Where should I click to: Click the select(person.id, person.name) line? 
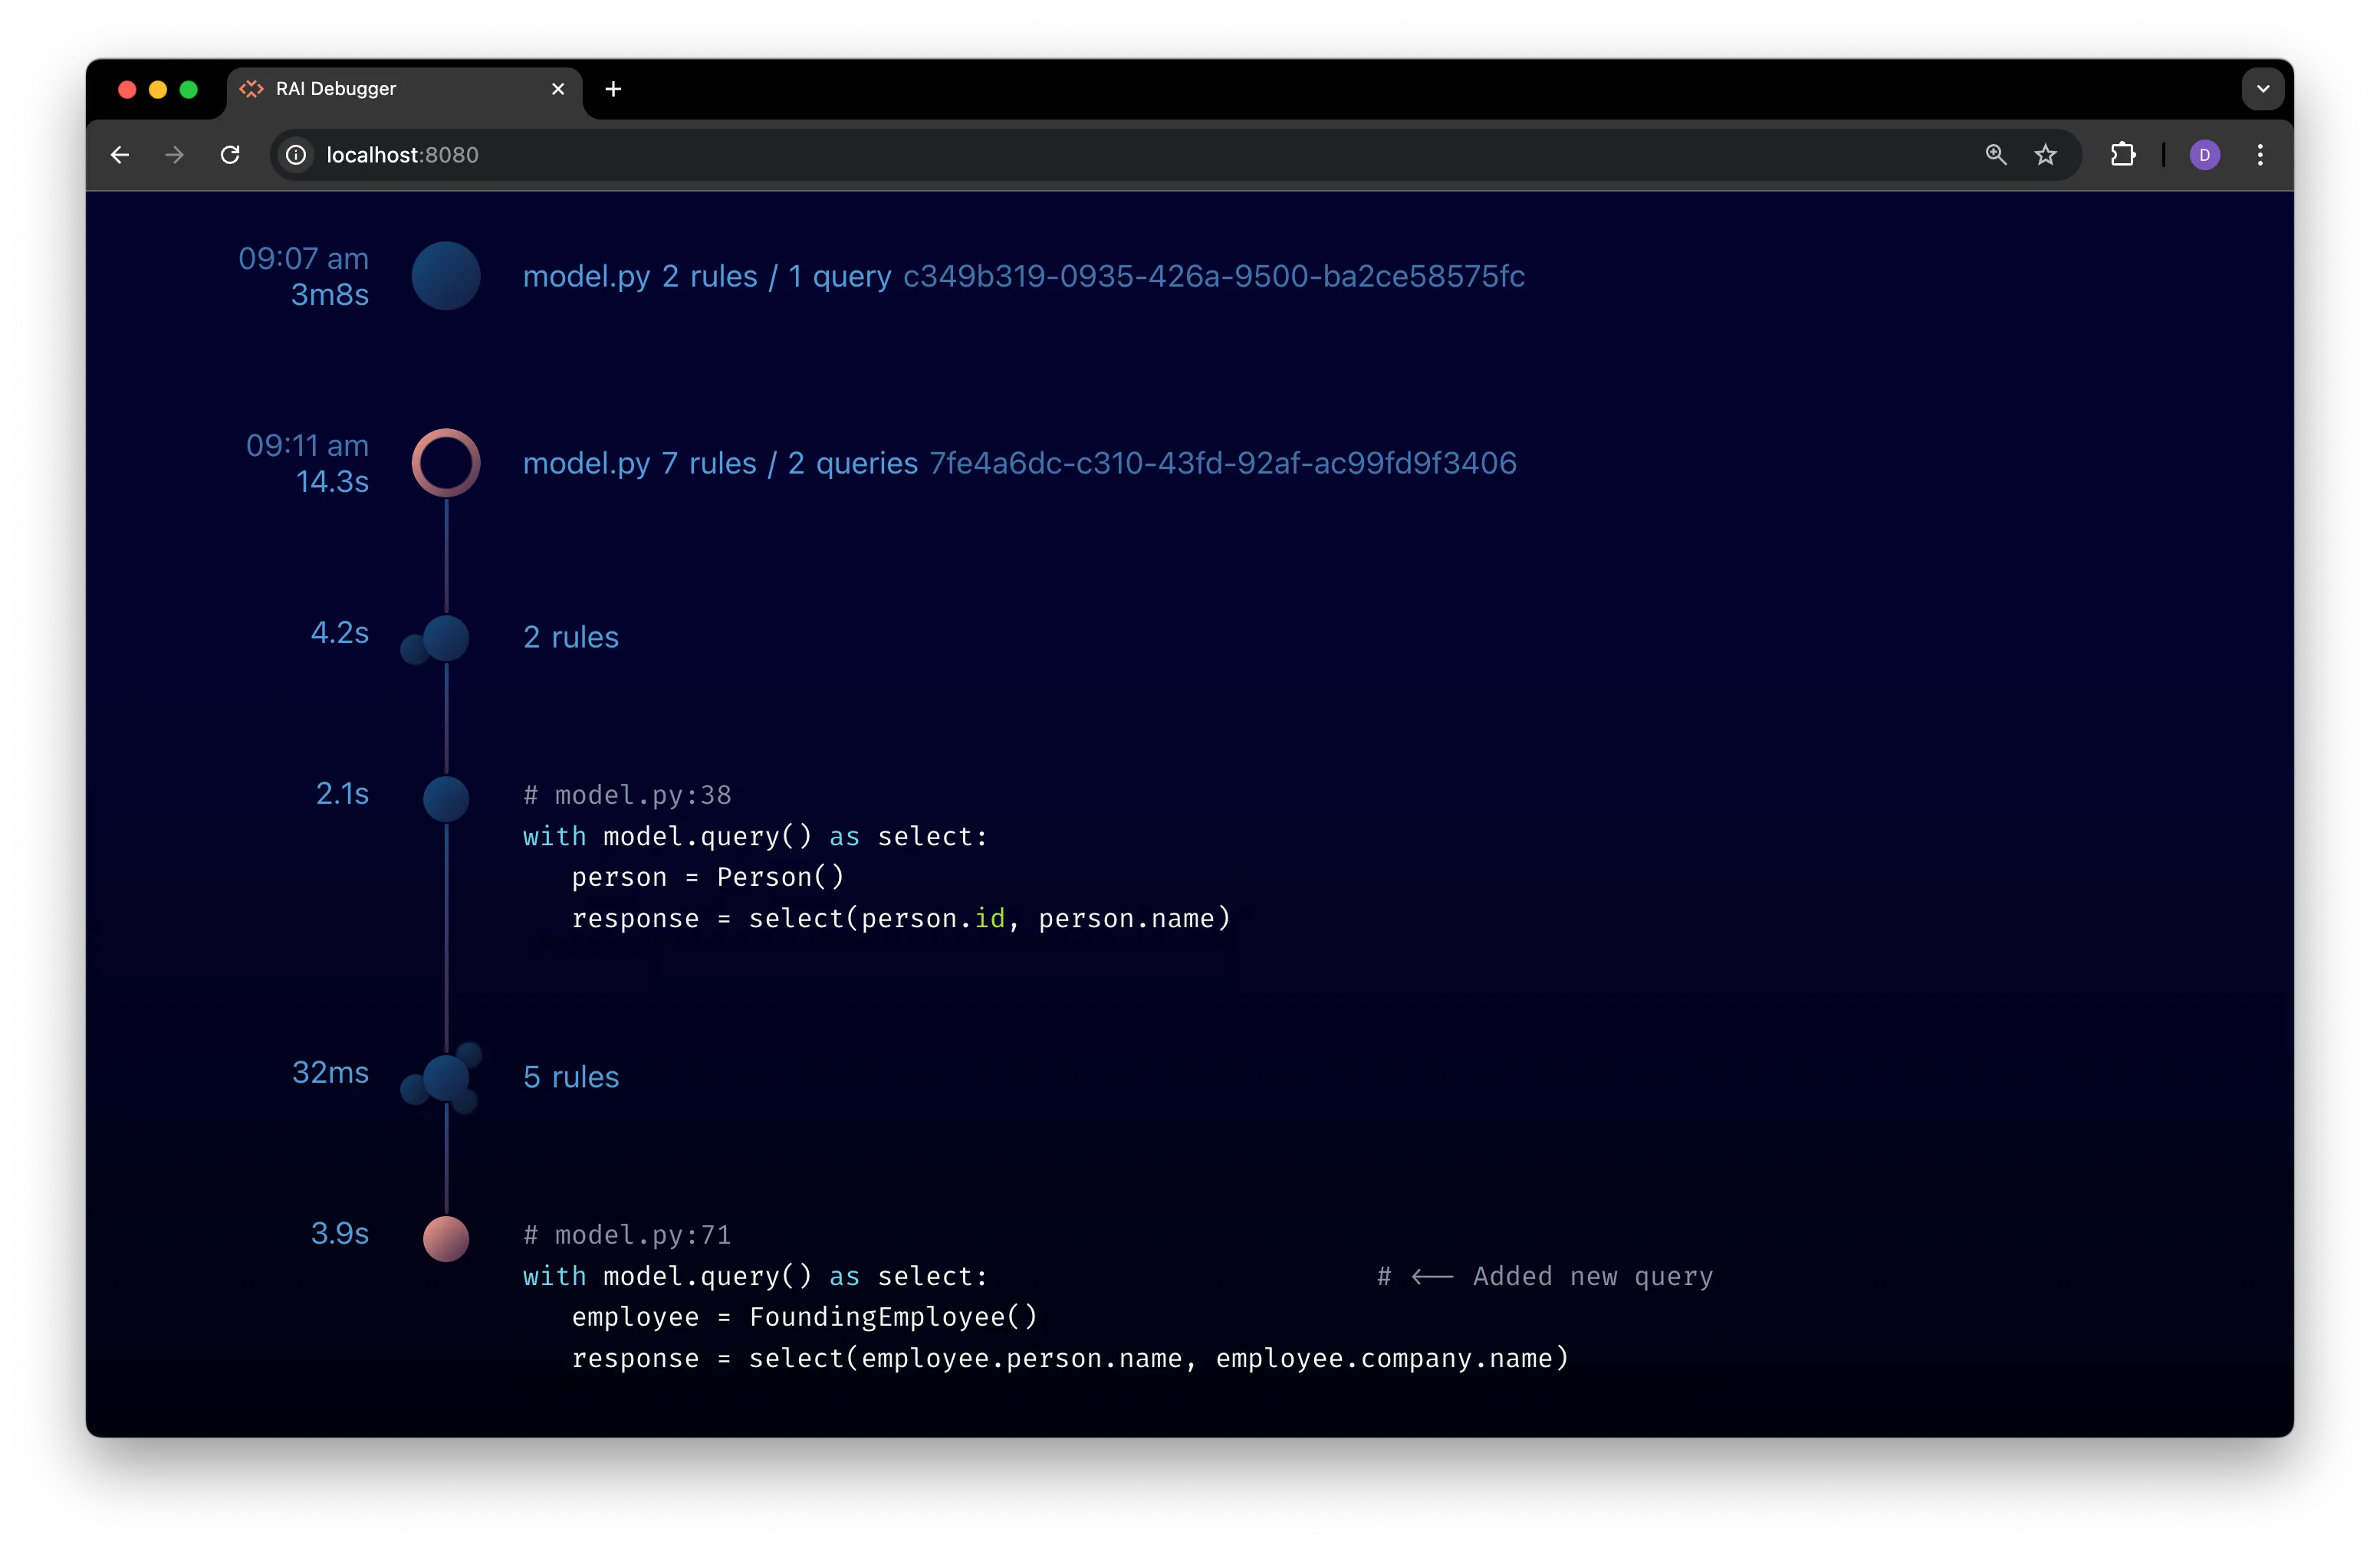pos(901,918)
